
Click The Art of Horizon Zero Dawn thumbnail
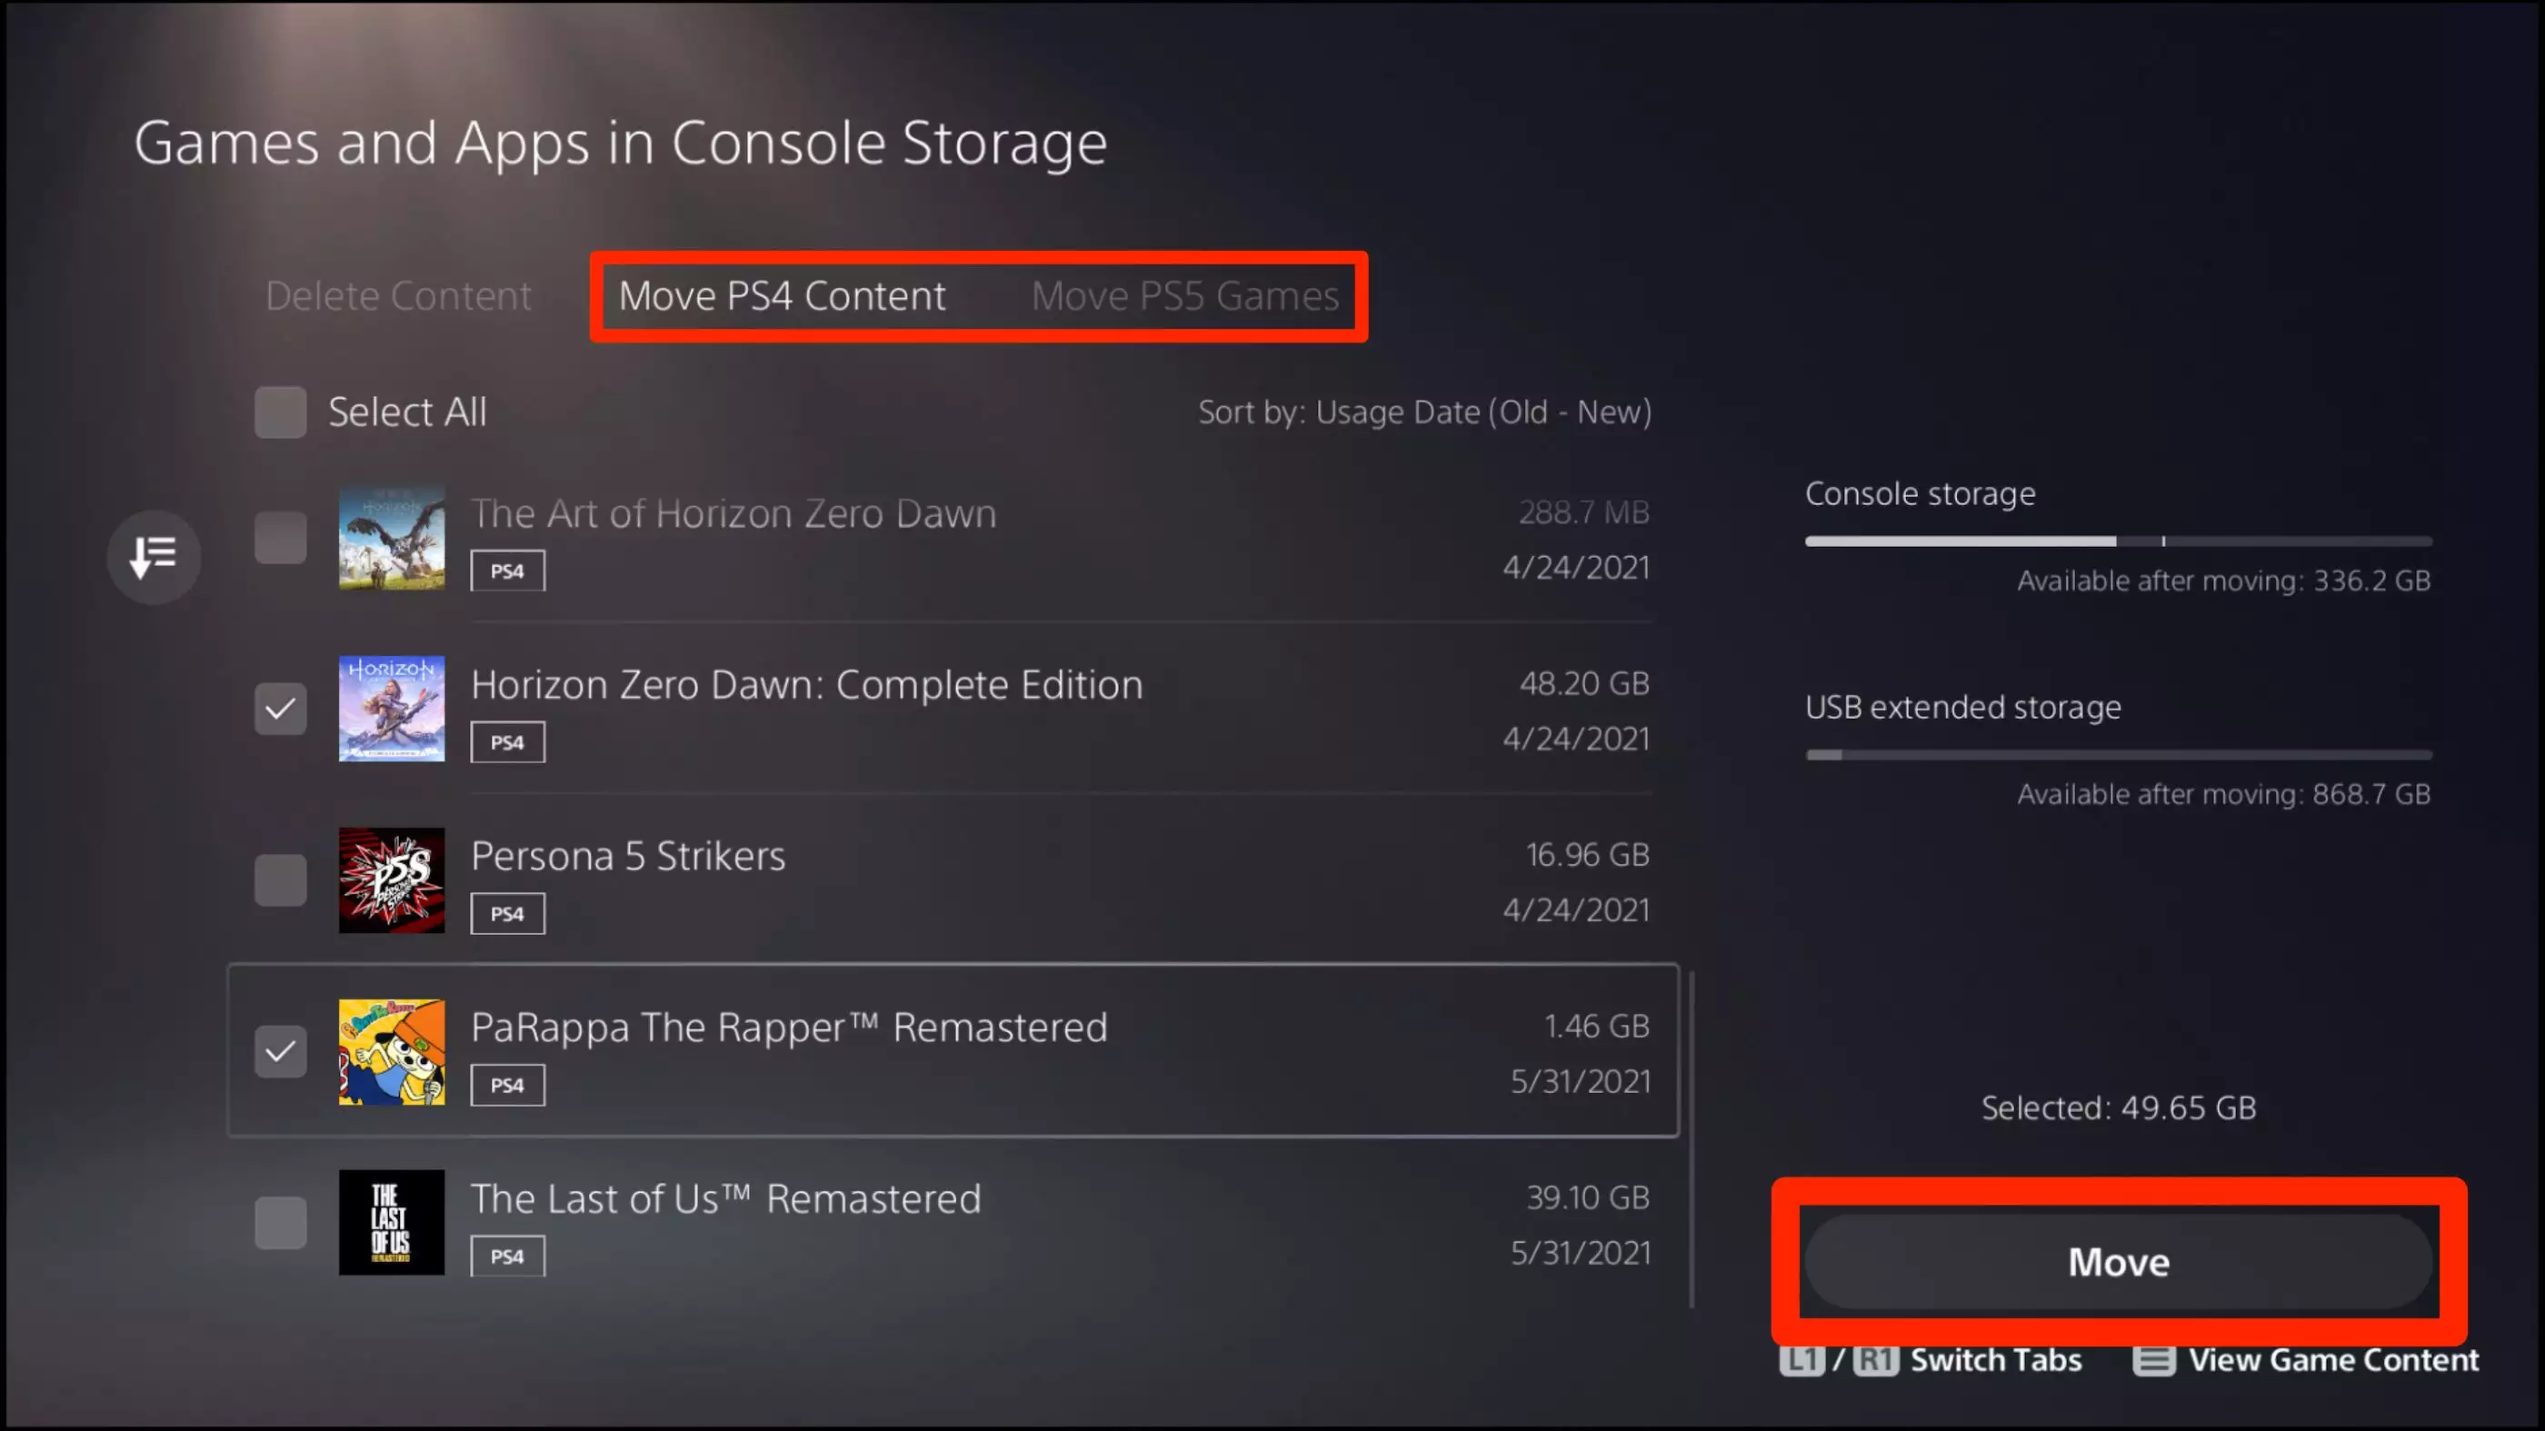[391, 538]
